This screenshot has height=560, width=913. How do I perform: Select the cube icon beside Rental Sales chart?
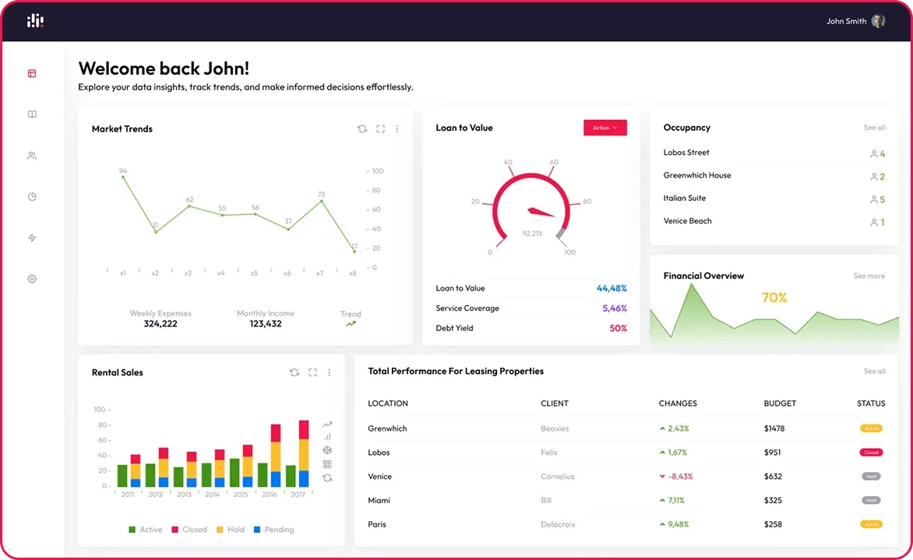click(x=327, y=450)
